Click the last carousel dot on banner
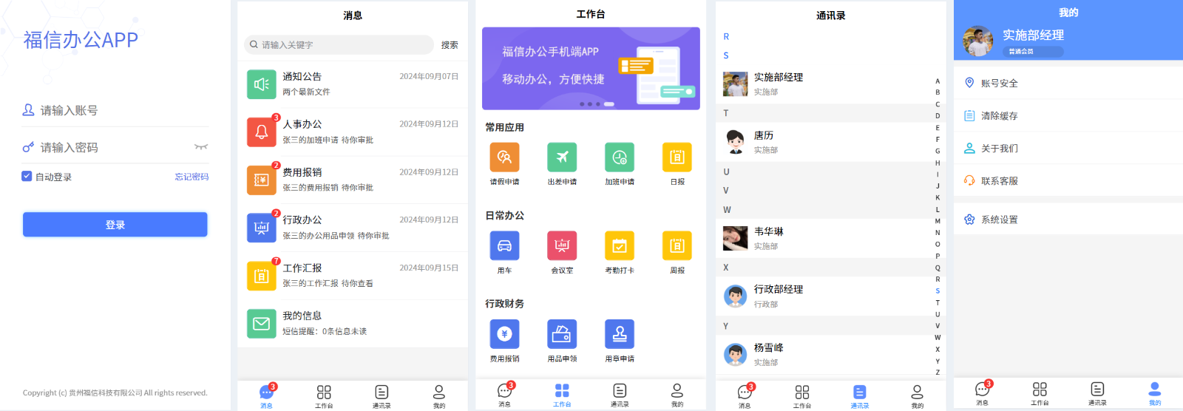 [x=609, y=104]
